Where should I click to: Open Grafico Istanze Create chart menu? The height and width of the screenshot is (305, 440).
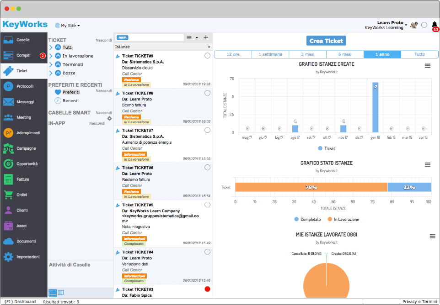(427, 66)
